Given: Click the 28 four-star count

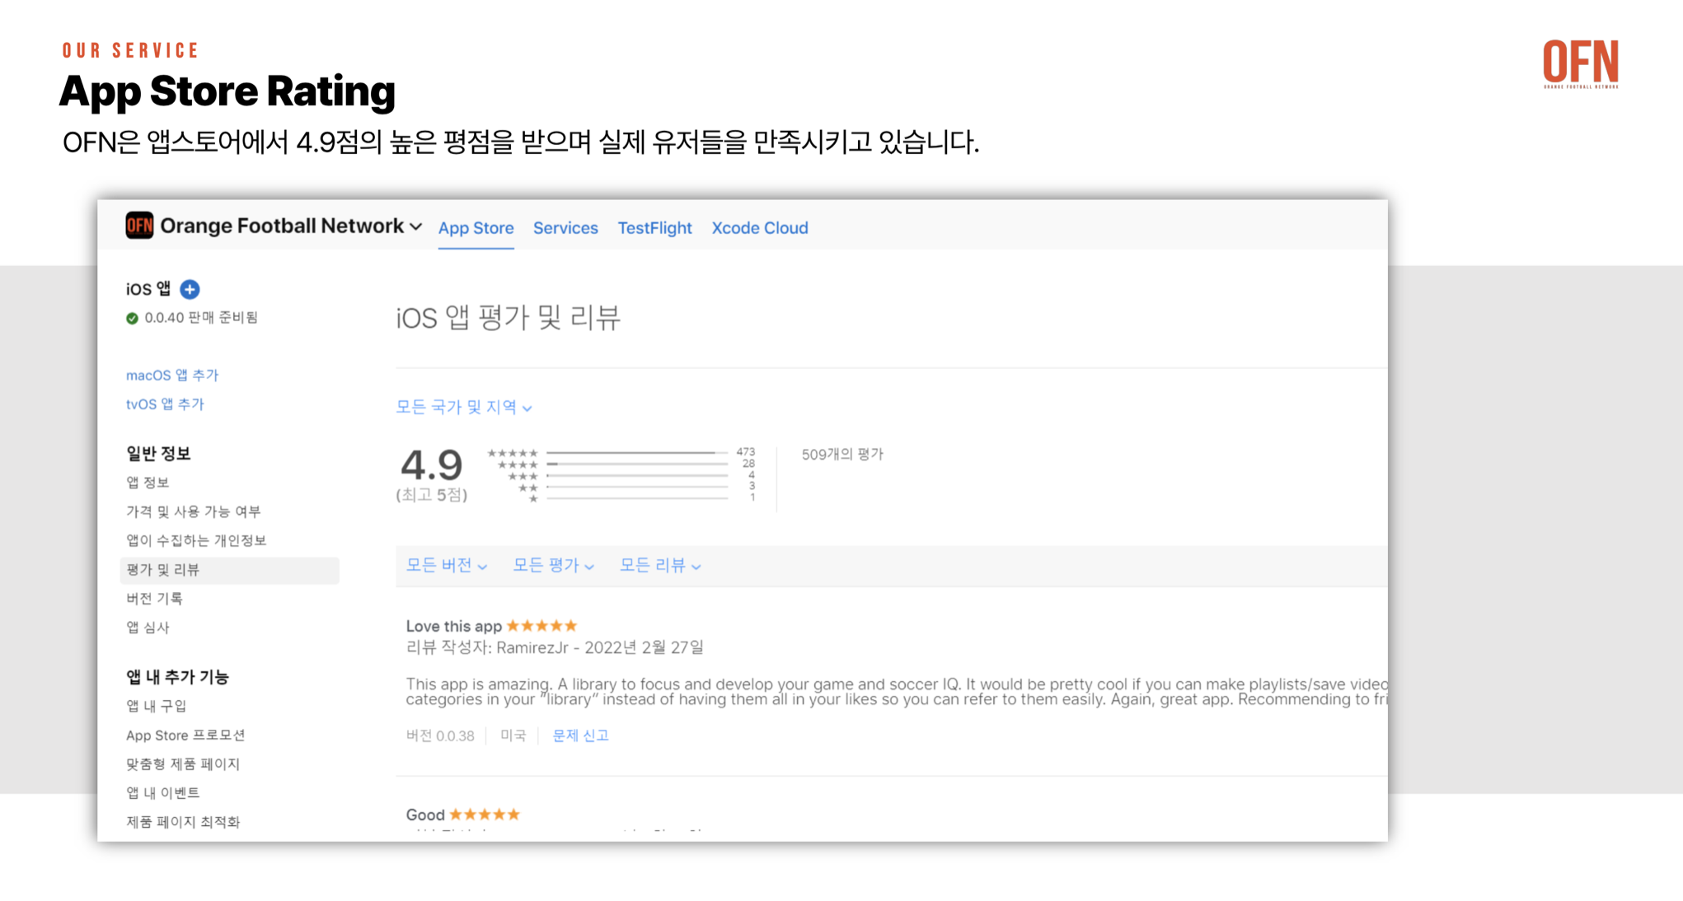Looking at the screenshot, I should [749, 464].
